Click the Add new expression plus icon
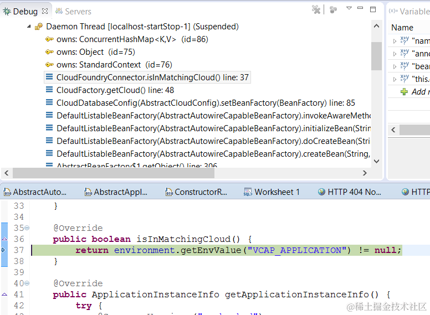Viewport: 430px width, 315px height. pyautogui.click(x=404, y=92)
